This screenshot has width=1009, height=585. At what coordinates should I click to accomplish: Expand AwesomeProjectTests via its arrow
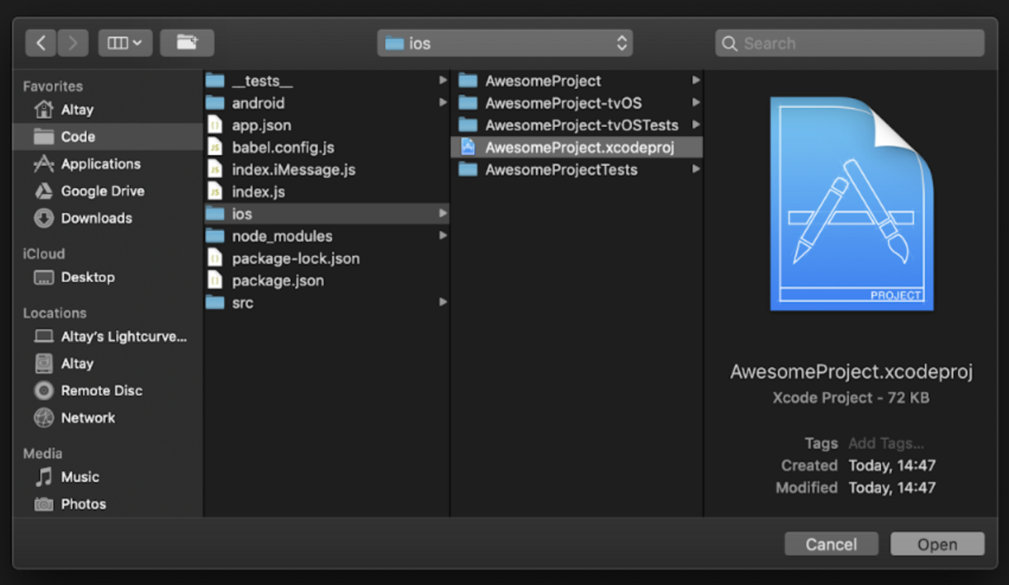coord(696,169)
